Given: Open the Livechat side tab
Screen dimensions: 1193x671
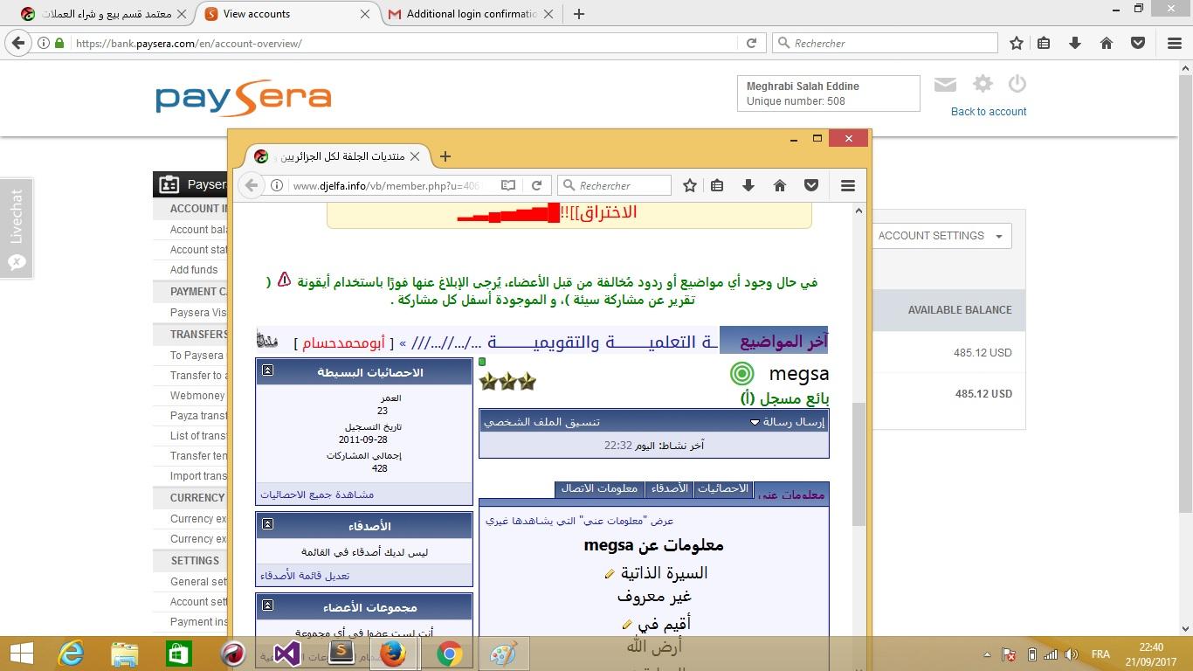Looking at the screenshot, I should 16,228.
